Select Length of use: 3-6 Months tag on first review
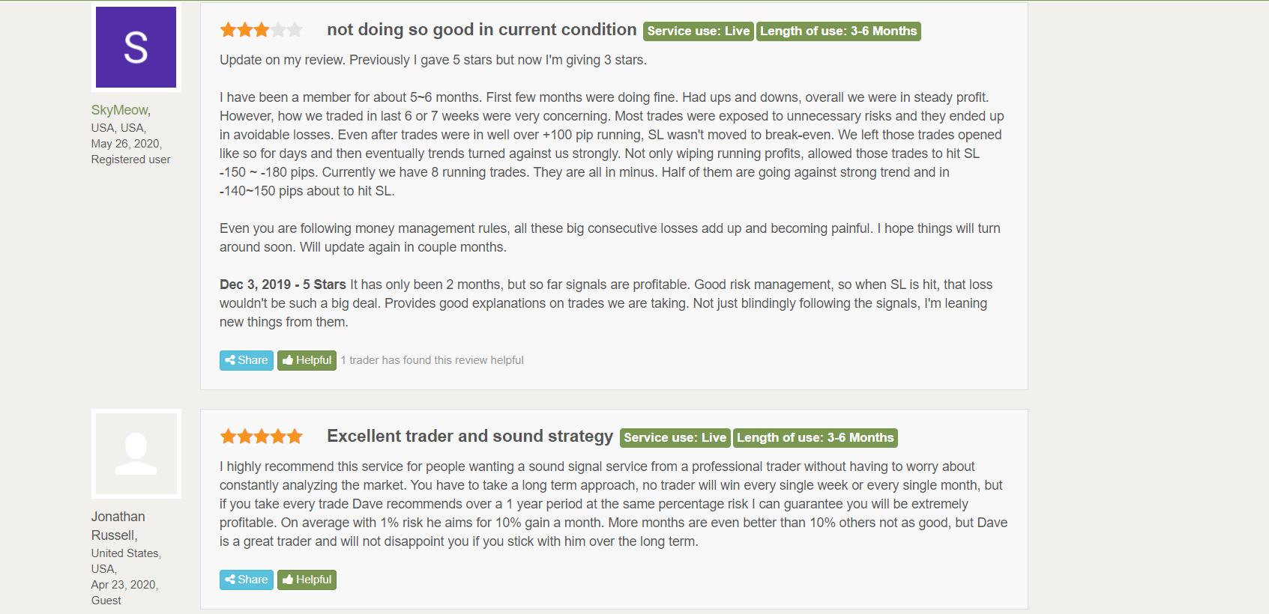 (838, 31)
